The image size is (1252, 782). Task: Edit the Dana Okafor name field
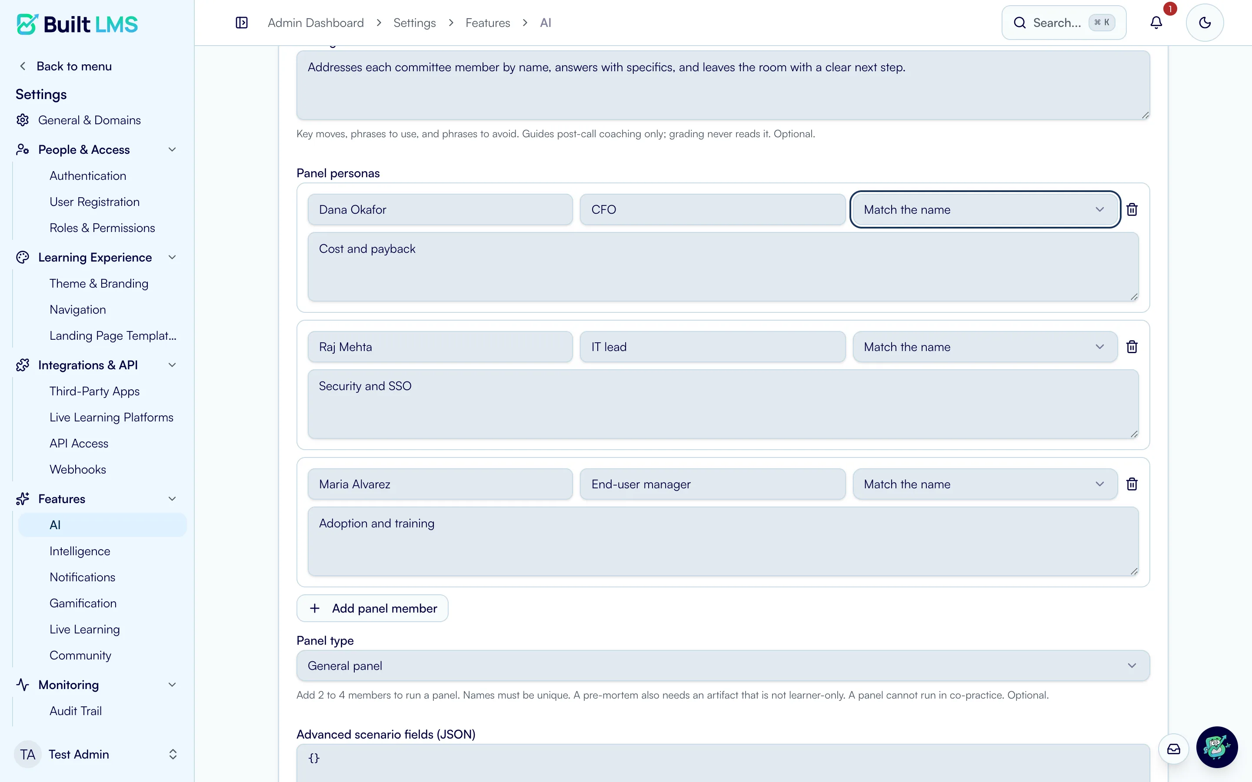pyautogui.click(x=440, y=209)
